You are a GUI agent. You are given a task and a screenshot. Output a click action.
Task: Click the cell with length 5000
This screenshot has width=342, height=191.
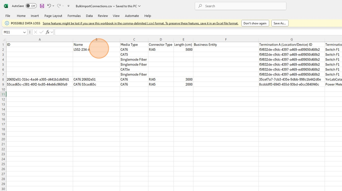[x=183, y=50]
